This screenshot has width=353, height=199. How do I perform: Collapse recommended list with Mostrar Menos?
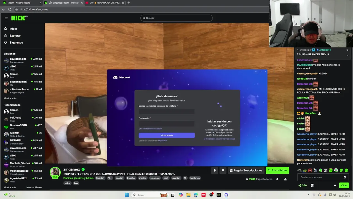[34, 187]
